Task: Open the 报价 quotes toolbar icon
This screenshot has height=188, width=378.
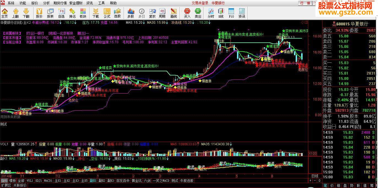Action: click(x=39, y=13)
